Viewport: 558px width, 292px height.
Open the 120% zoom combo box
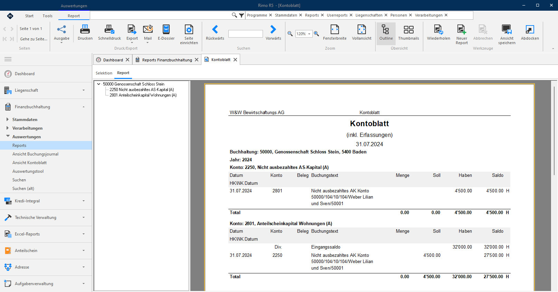point(304,34)
